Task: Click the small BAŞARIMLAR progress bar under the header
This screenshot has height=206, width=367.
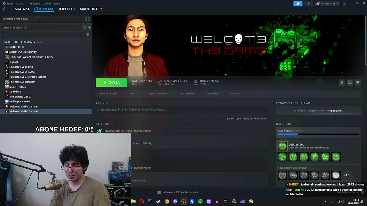Action: tap(214, 84)
